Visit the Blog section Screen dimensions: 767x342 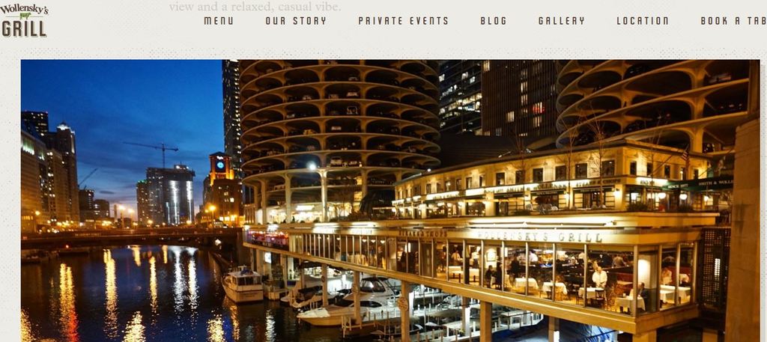point(494,20)
